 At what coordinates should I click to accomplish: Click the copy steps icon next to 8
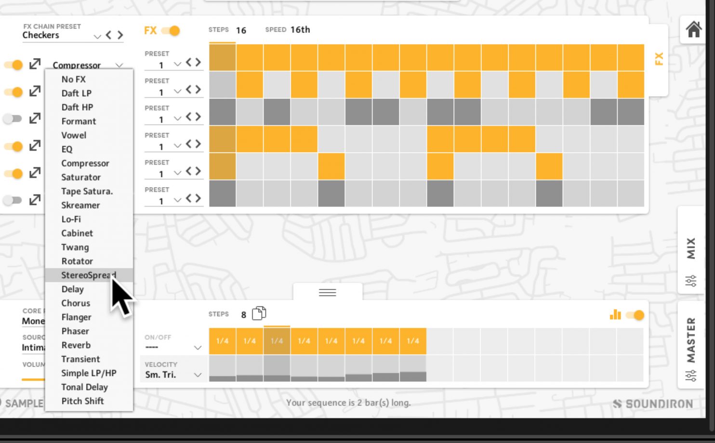(259, 313)
